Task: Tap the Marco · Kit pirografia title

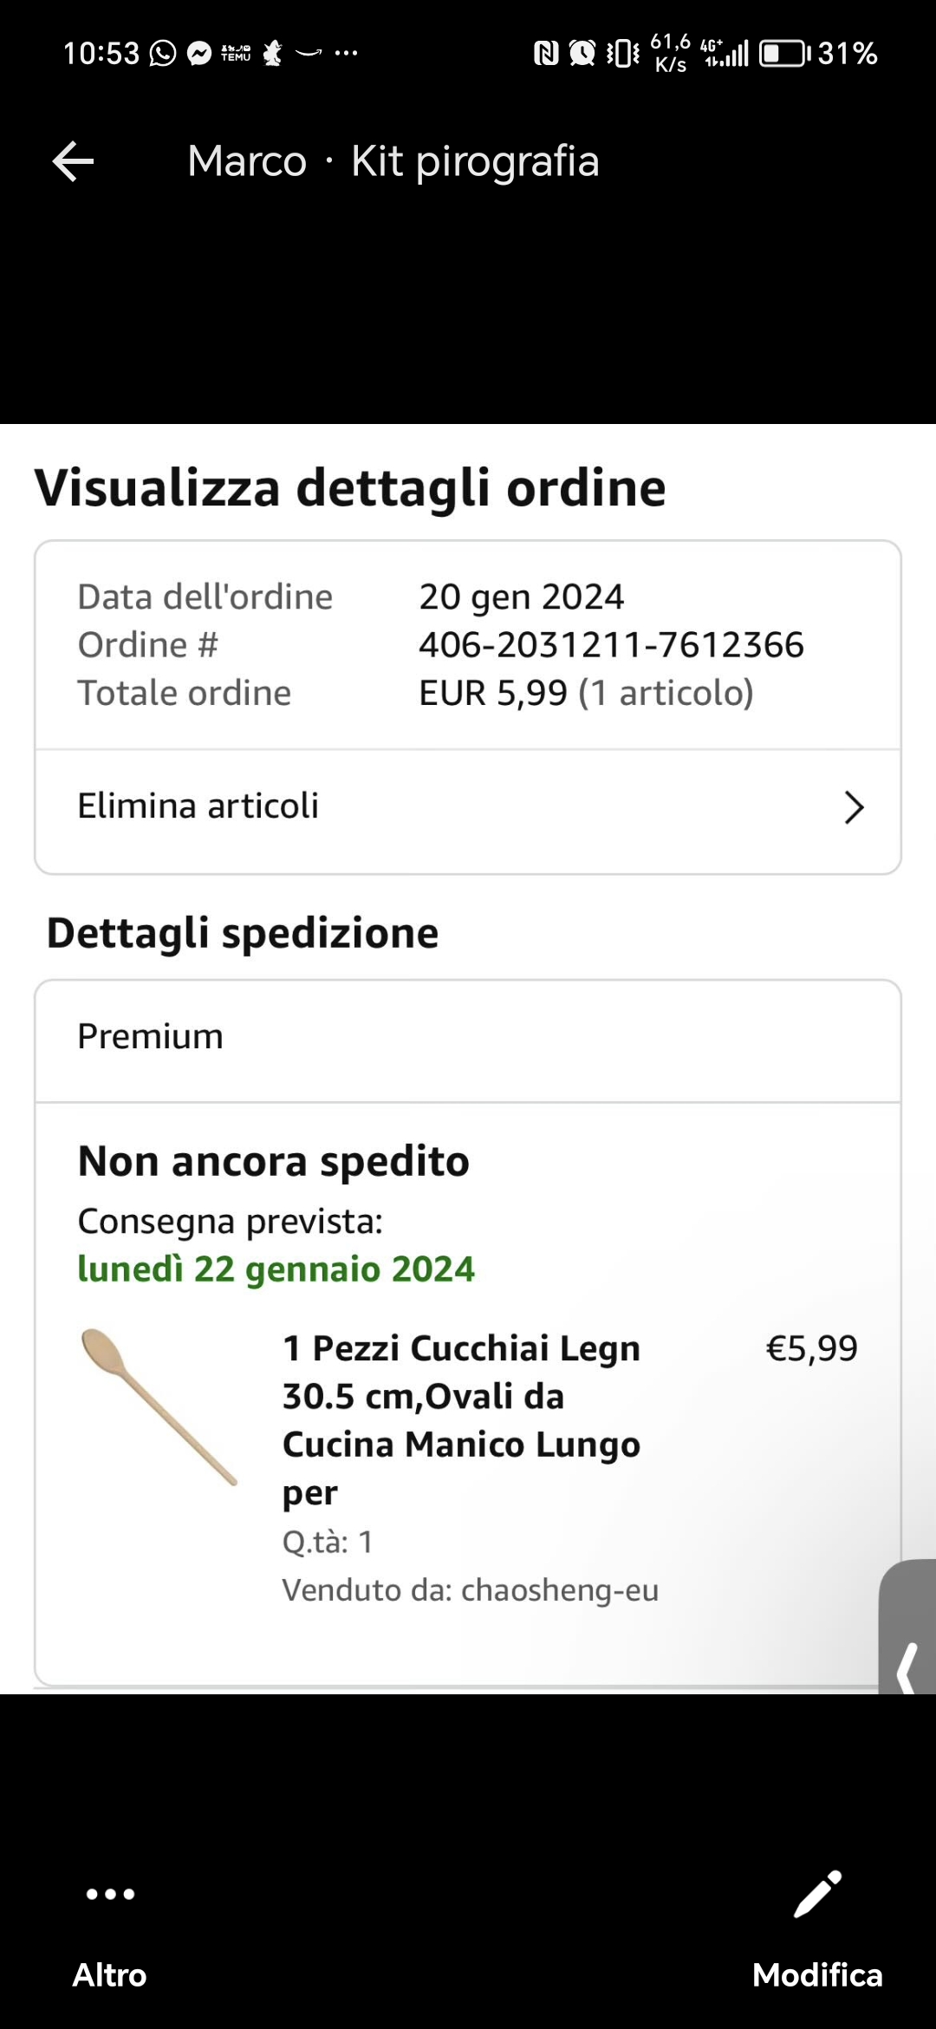Action: coord(393,161)
